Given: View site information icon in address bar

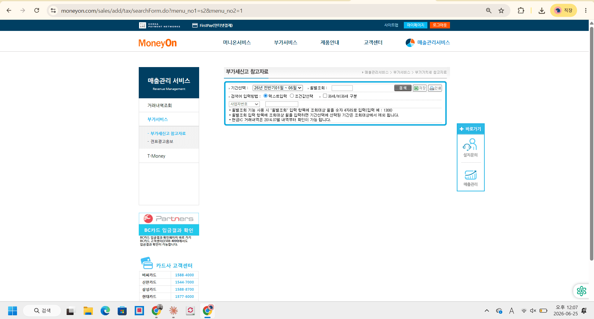Looking at the screenshot, I should pos(53,11).
